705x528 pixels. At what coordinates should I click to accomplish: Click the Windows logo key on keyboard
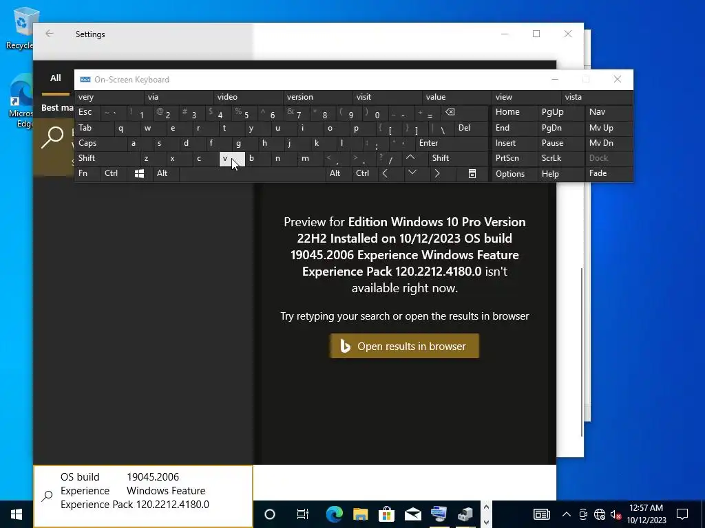[139, 174]
